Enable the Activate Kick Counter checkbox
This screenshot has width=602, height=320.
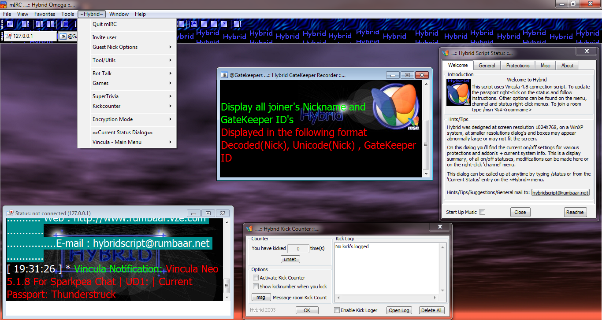click(256, 278)
